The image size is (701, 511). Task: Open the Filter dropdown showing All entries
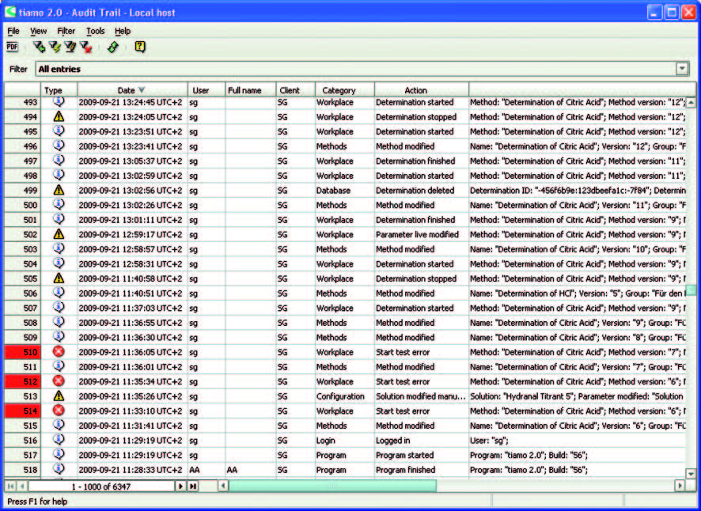click(682, 70)
